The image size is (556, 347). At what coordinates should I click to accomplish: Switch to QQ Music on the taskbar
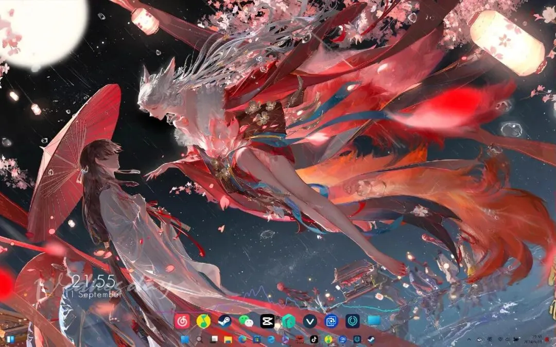coord(328,339)
